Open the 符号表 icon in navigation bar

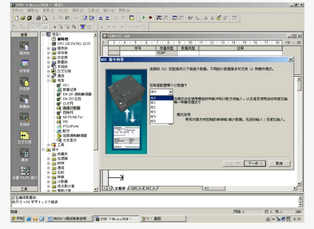(24, 65)
